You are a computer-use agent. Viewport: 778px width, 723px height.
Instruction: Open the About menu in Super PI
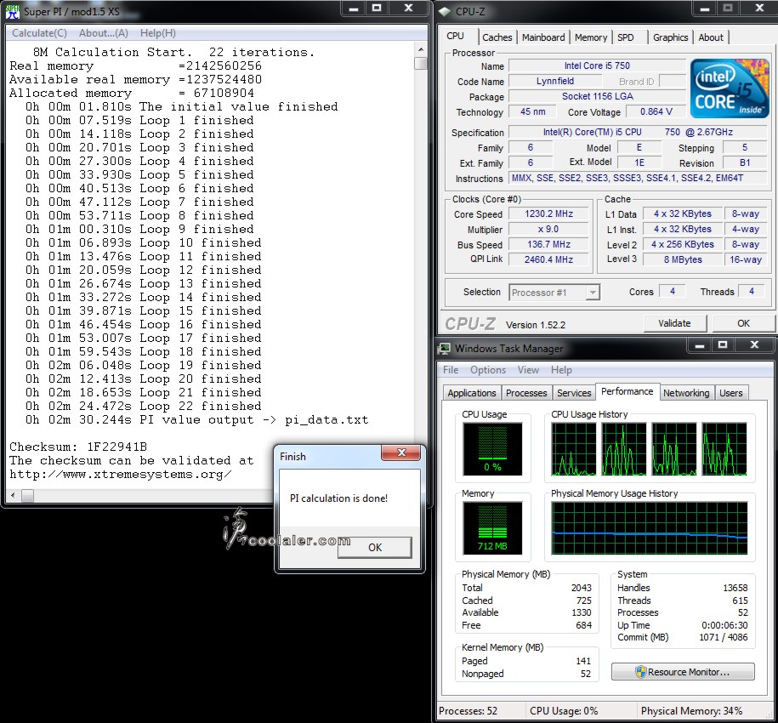click(x=103, y=33)
